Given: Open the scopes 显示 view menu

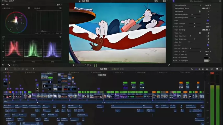Looking at the screenshot, I should click(x=59, y=5).
